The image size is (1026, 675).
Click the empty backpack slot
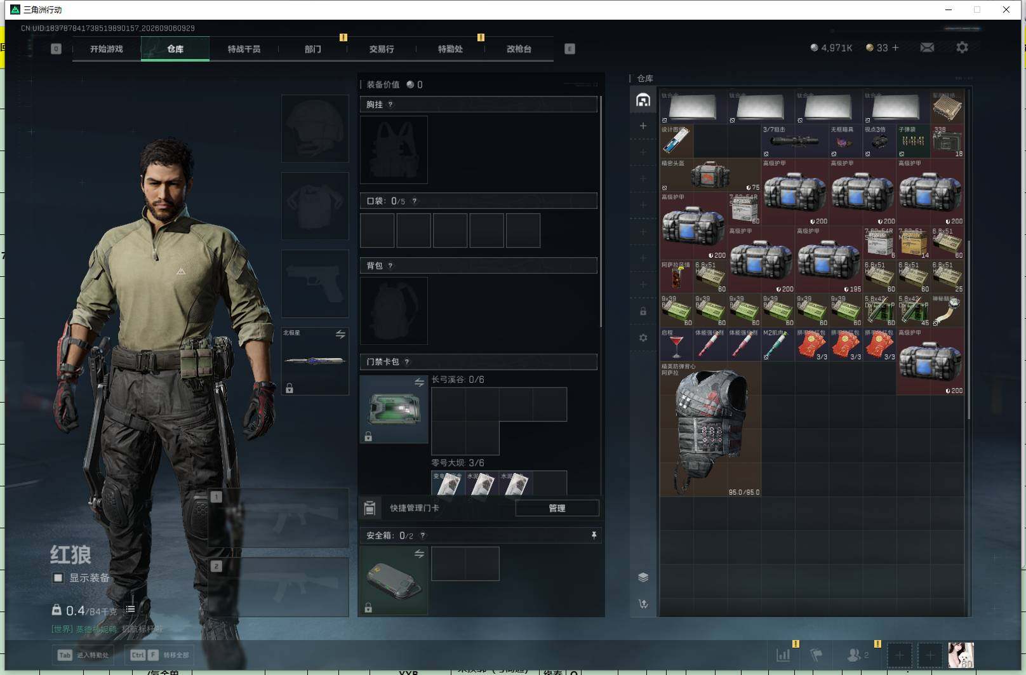pyautogui.click(x=394, y=311)
